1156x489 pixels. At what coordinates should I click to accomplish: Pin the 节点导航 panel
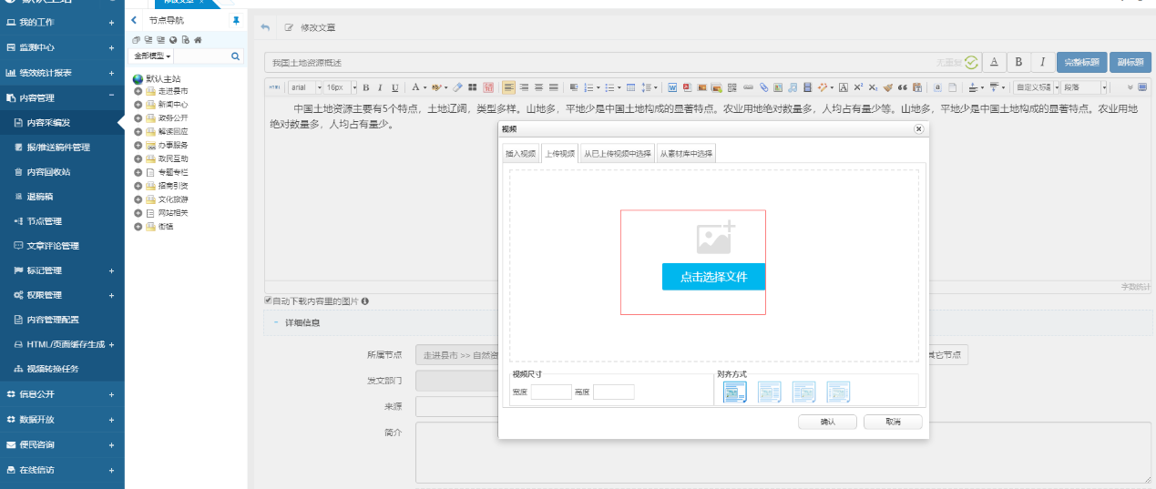(x=237, y=19)
